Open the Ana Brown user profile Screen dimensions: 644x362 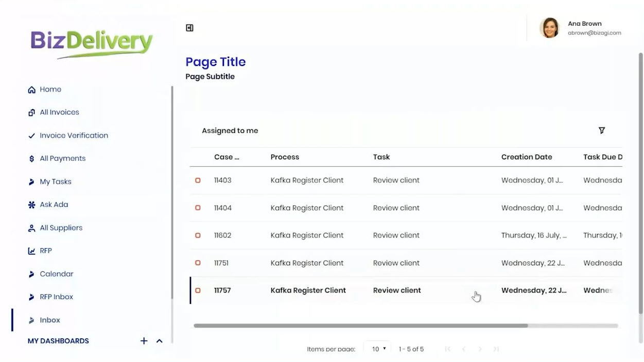pyautogui.click(x=580, y=28)
